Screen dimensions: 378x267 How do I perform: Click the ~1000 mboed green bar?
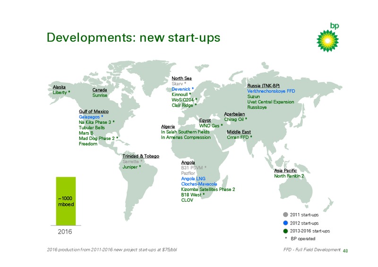pyautogui.click(x=66, y=201)
